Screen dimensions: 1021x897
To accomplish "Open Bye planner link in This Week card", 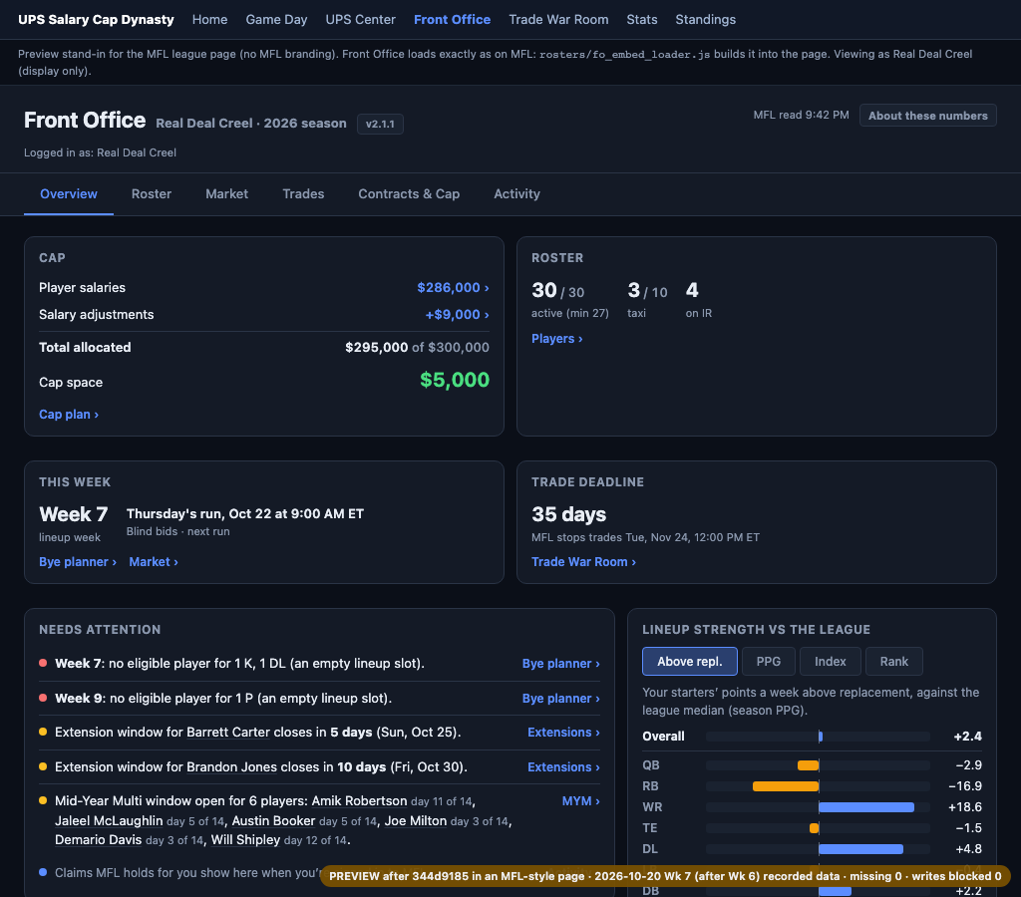I will click(x=78, y=562).
